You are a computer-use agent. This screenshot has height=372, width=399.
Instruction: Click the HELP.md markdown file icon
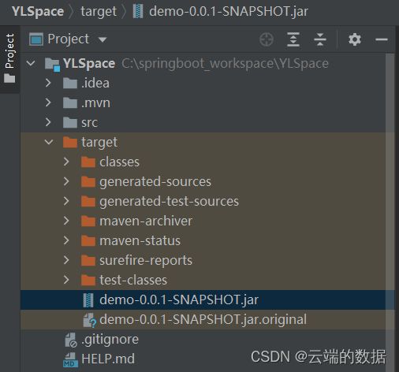(x=70, y=359)
